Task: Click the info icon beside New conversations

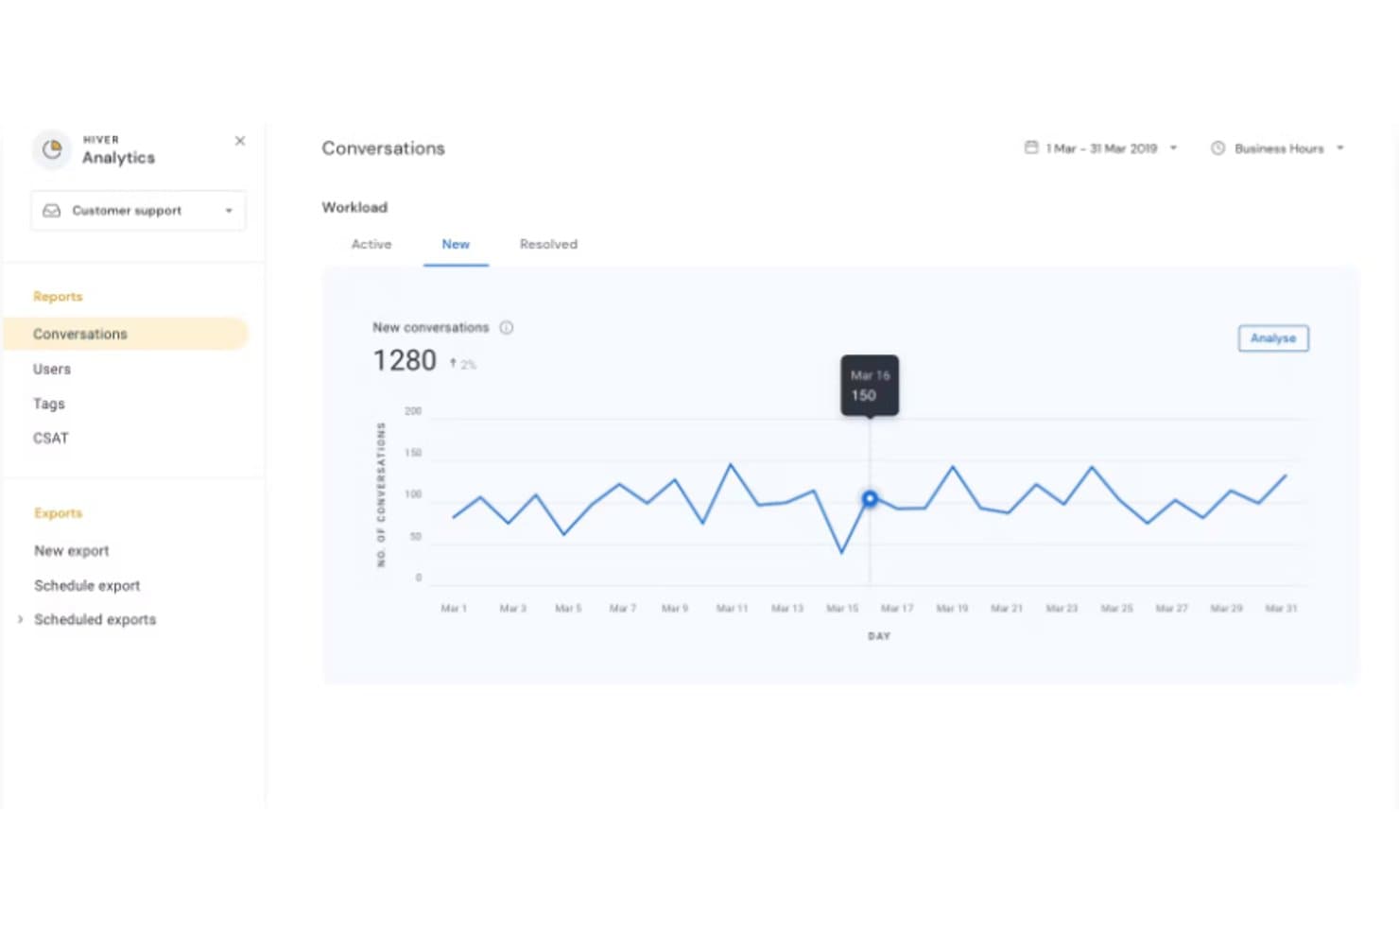Action: point(507,328)
